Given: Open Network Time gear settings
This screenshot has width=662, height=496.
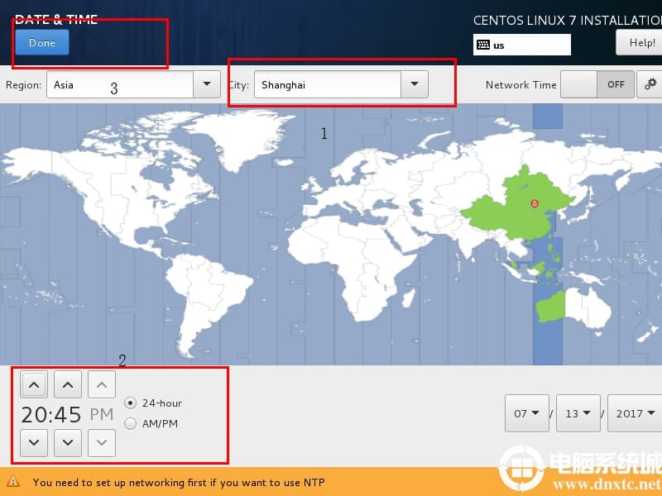Looking at the screenshot, I should click(650, 84).
